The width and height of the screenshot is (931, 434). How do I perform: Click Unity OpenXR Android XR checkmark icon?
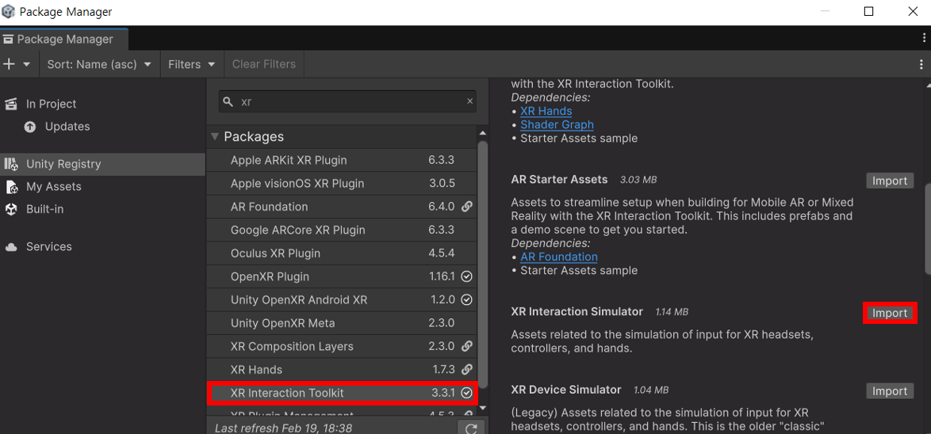coord(466,300)
